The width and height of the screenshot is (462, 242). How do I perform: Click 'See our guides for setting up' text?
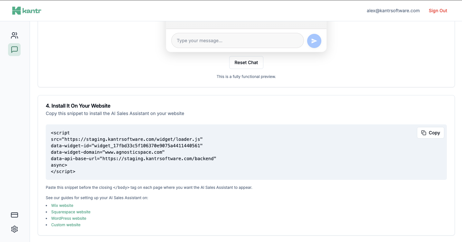point(97,198)
